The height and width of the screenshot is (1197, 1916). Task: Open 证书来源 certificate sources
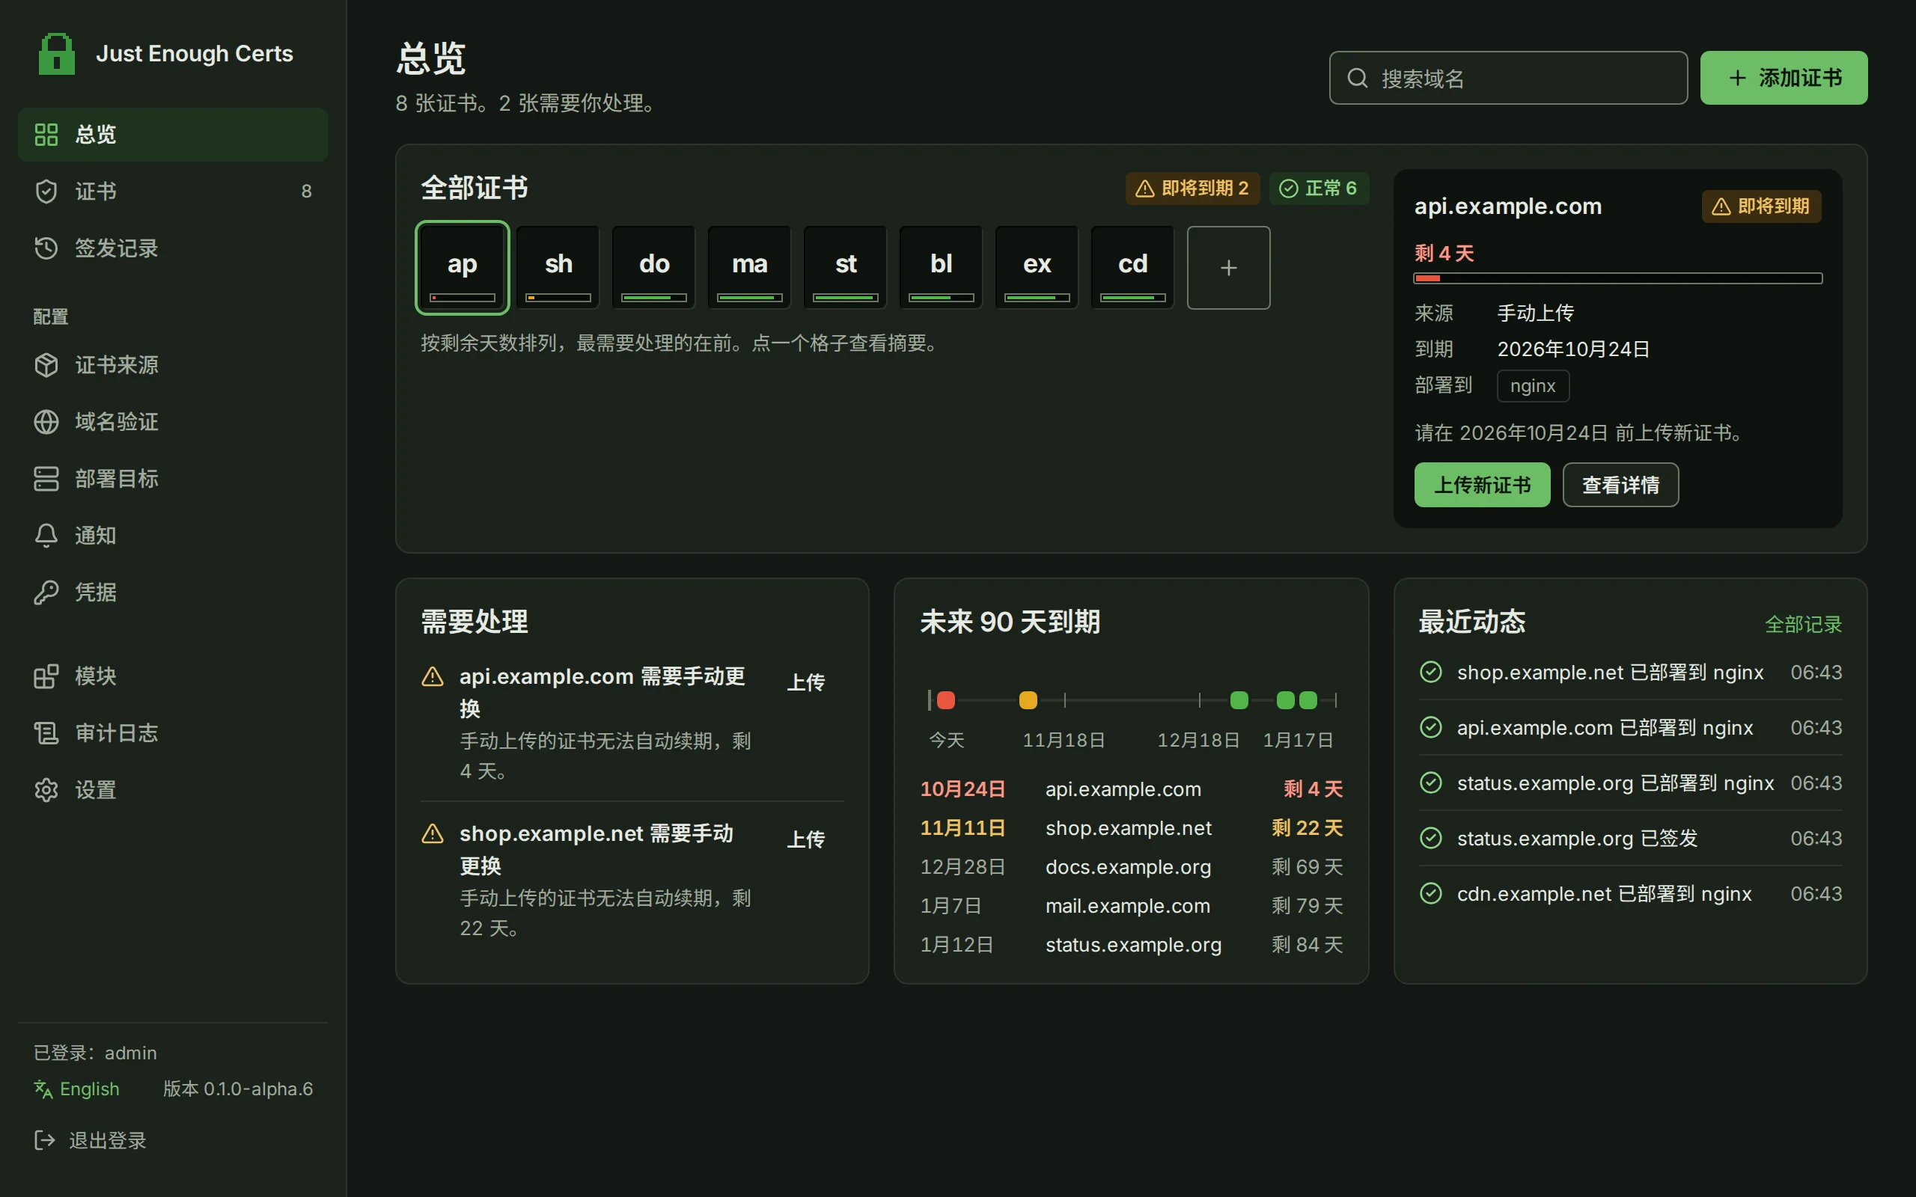[x=173, y=365]
